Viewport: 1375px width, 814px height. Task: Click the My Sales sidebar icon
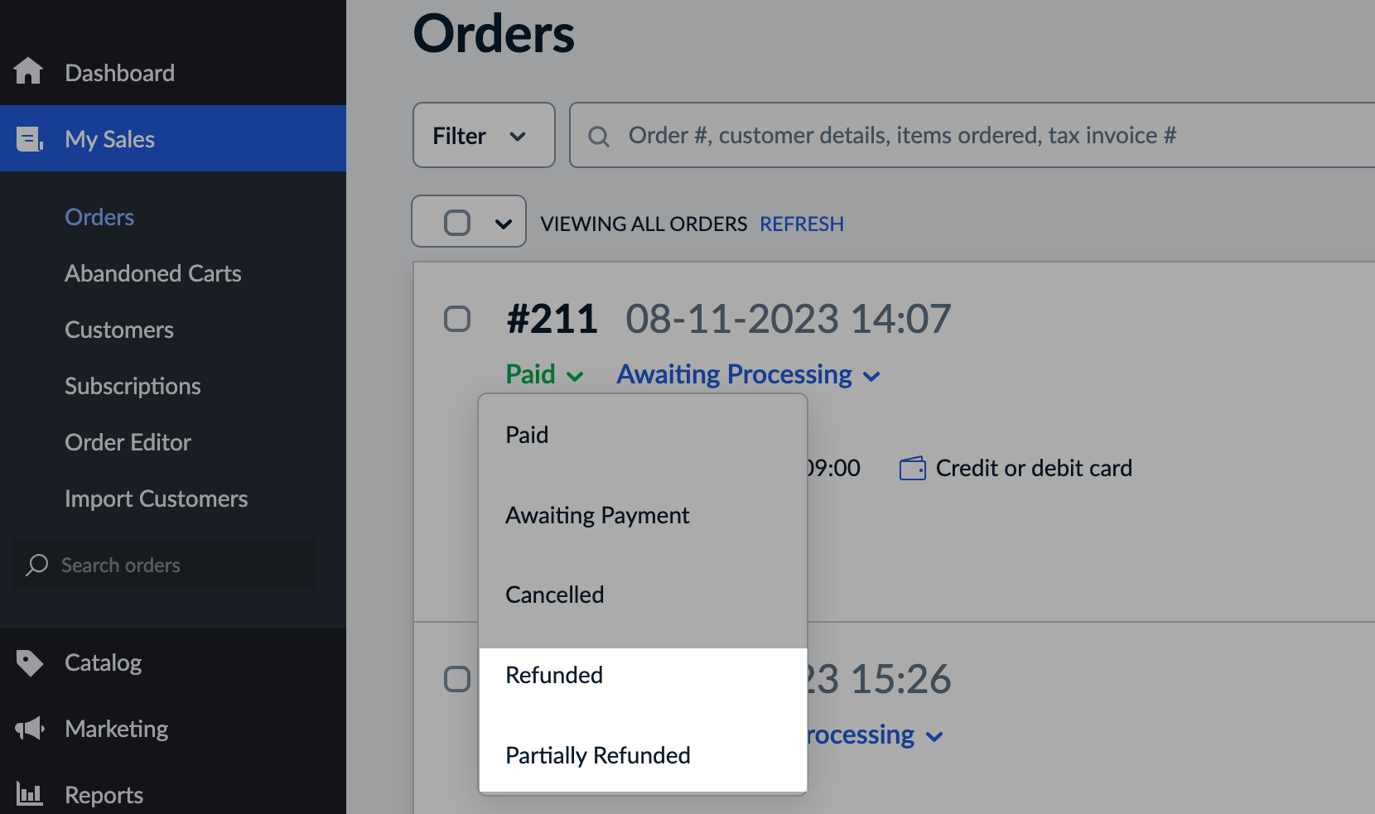point(28,139)
